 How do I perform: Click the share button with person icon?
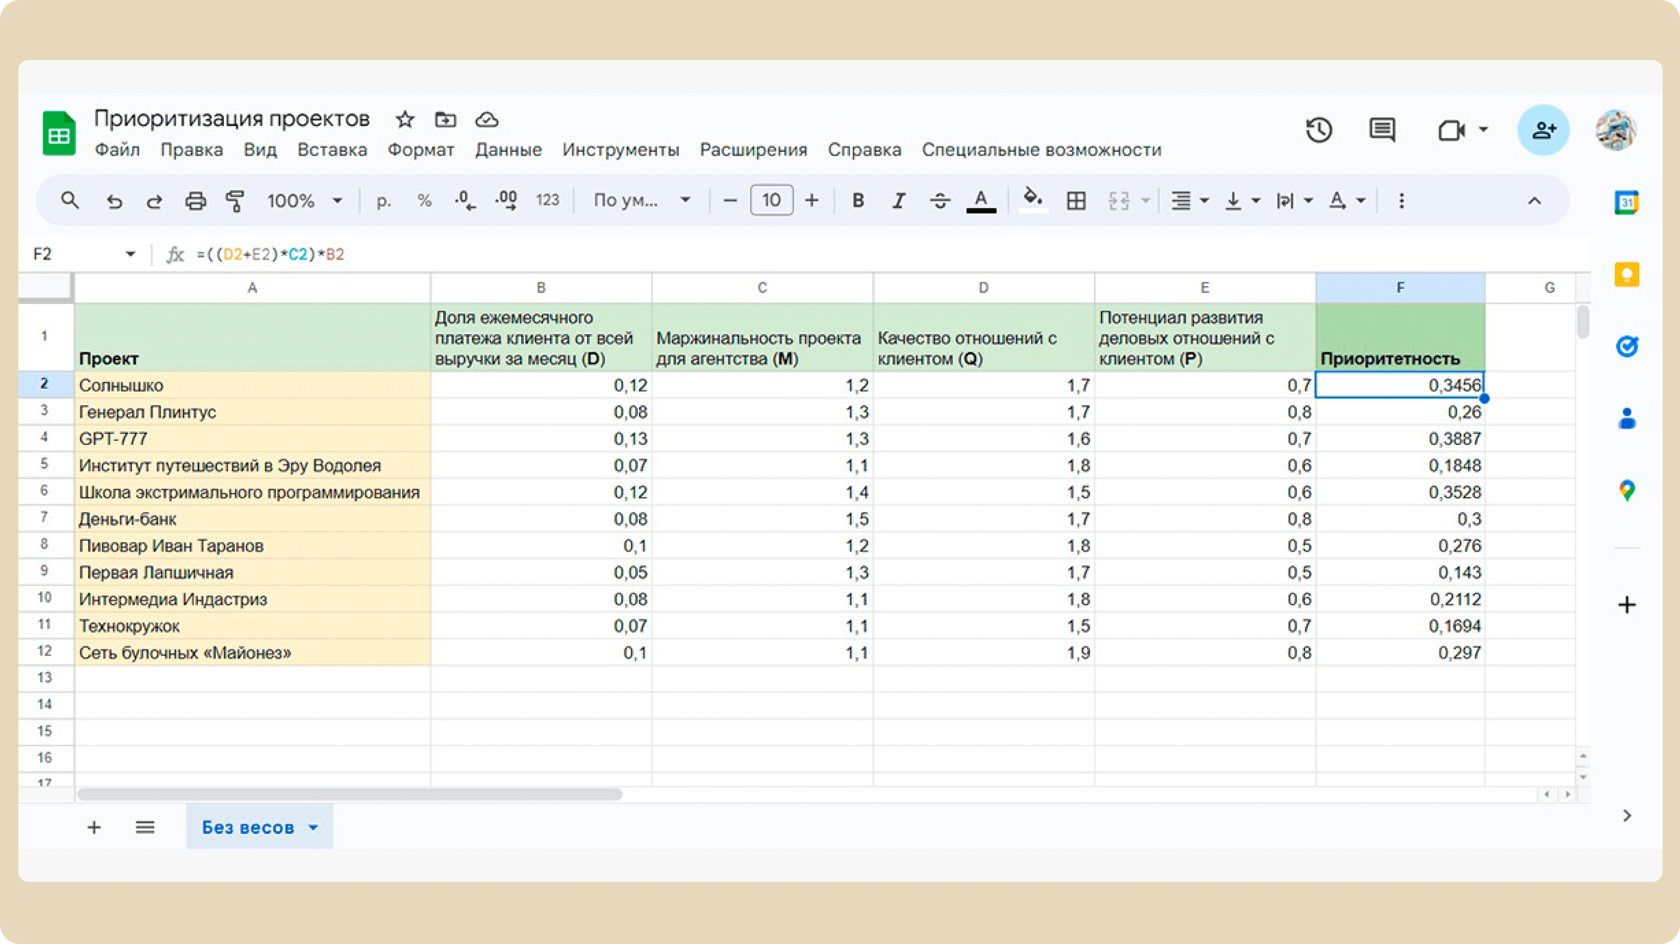pos(1543,130)
